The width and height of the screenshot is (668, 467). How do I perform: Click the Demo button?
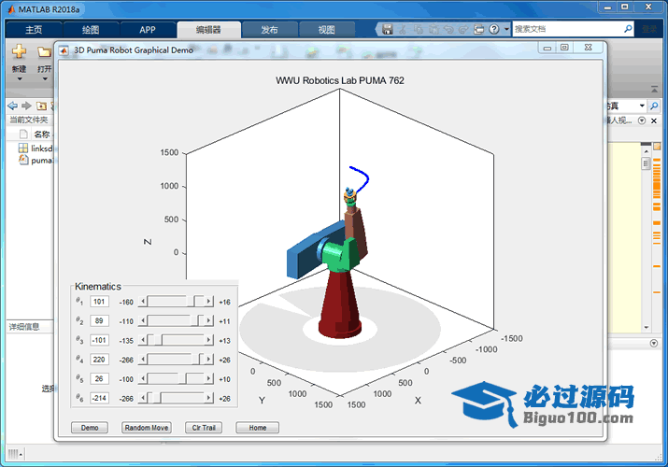click(x=90, y=428)
